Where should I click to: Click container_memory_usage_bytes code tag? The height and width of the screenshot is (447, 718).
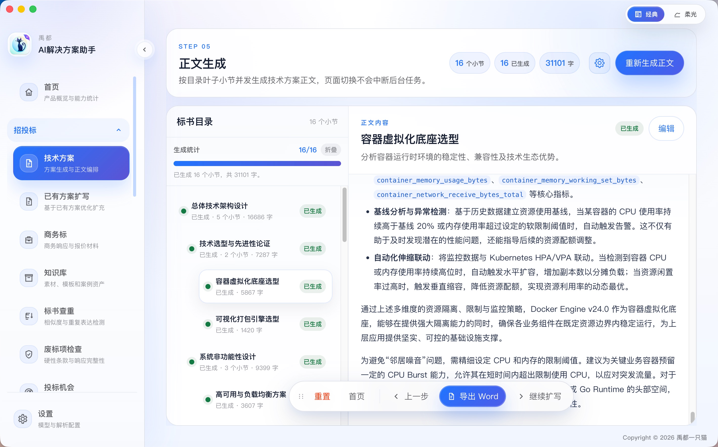pyautogui.click(x=432, y=180)
